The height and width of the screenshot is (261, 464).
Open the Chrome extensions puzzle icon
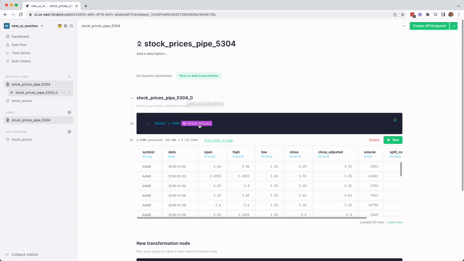click(427, 14)
